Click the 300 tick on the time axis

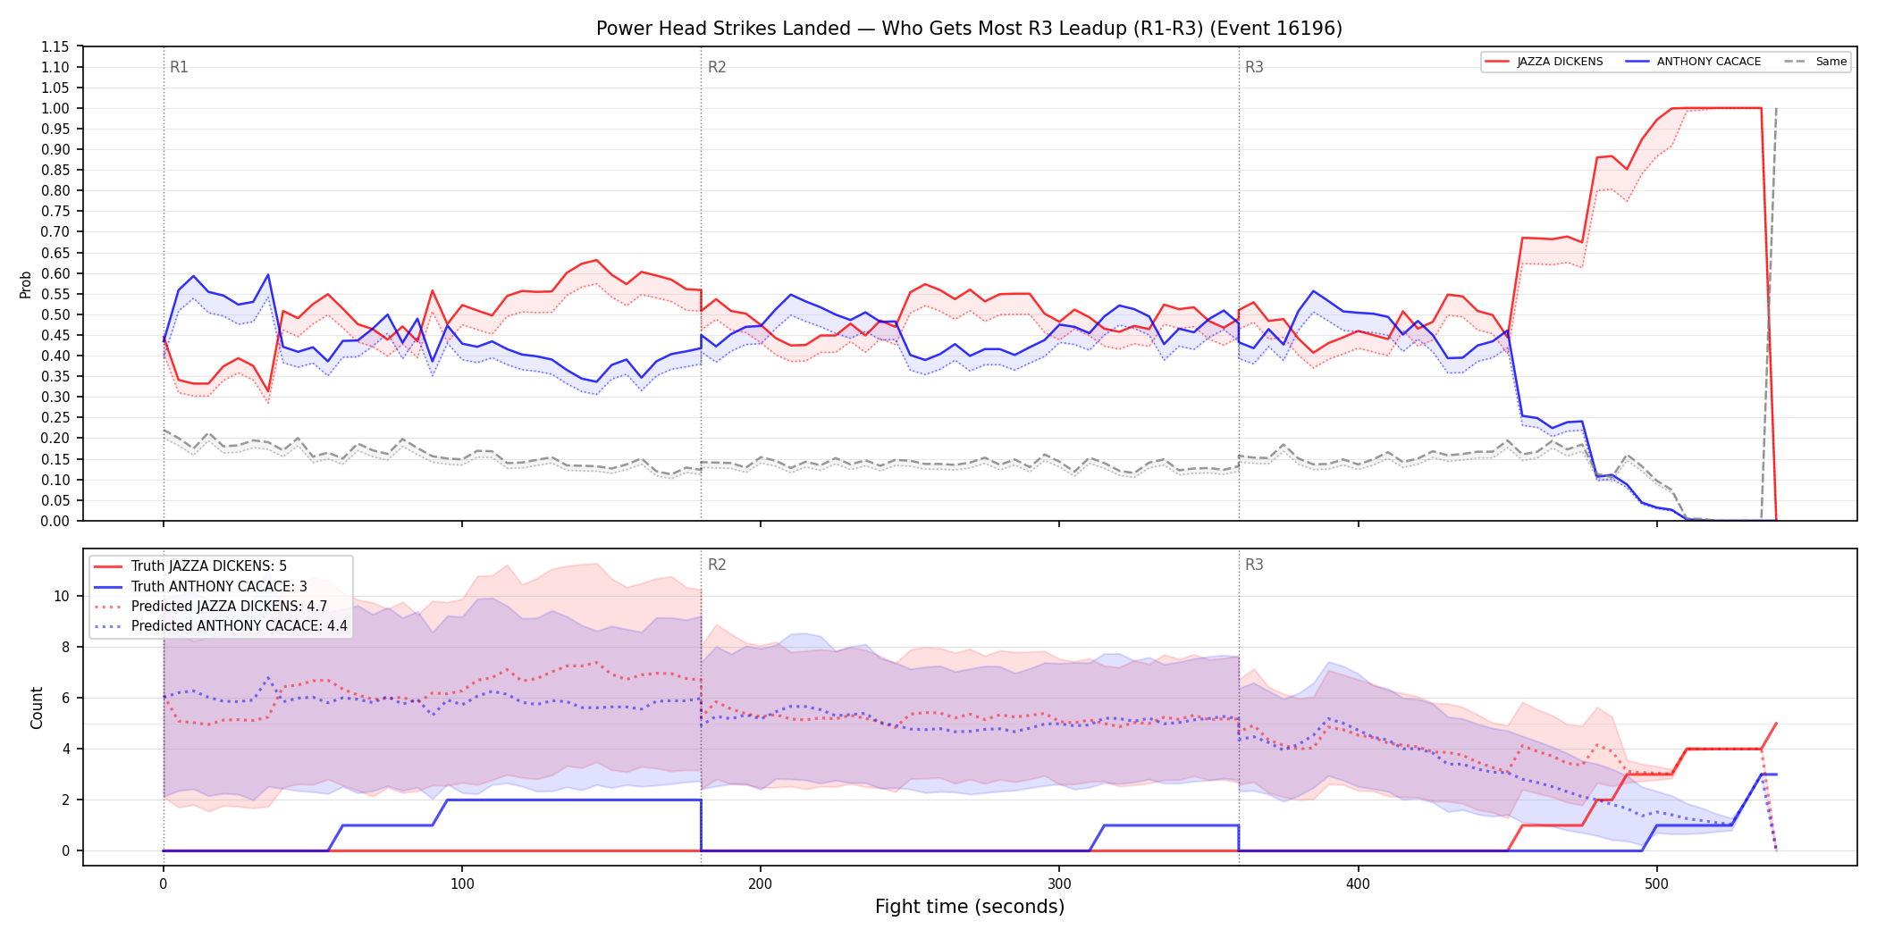[1059, 884]
